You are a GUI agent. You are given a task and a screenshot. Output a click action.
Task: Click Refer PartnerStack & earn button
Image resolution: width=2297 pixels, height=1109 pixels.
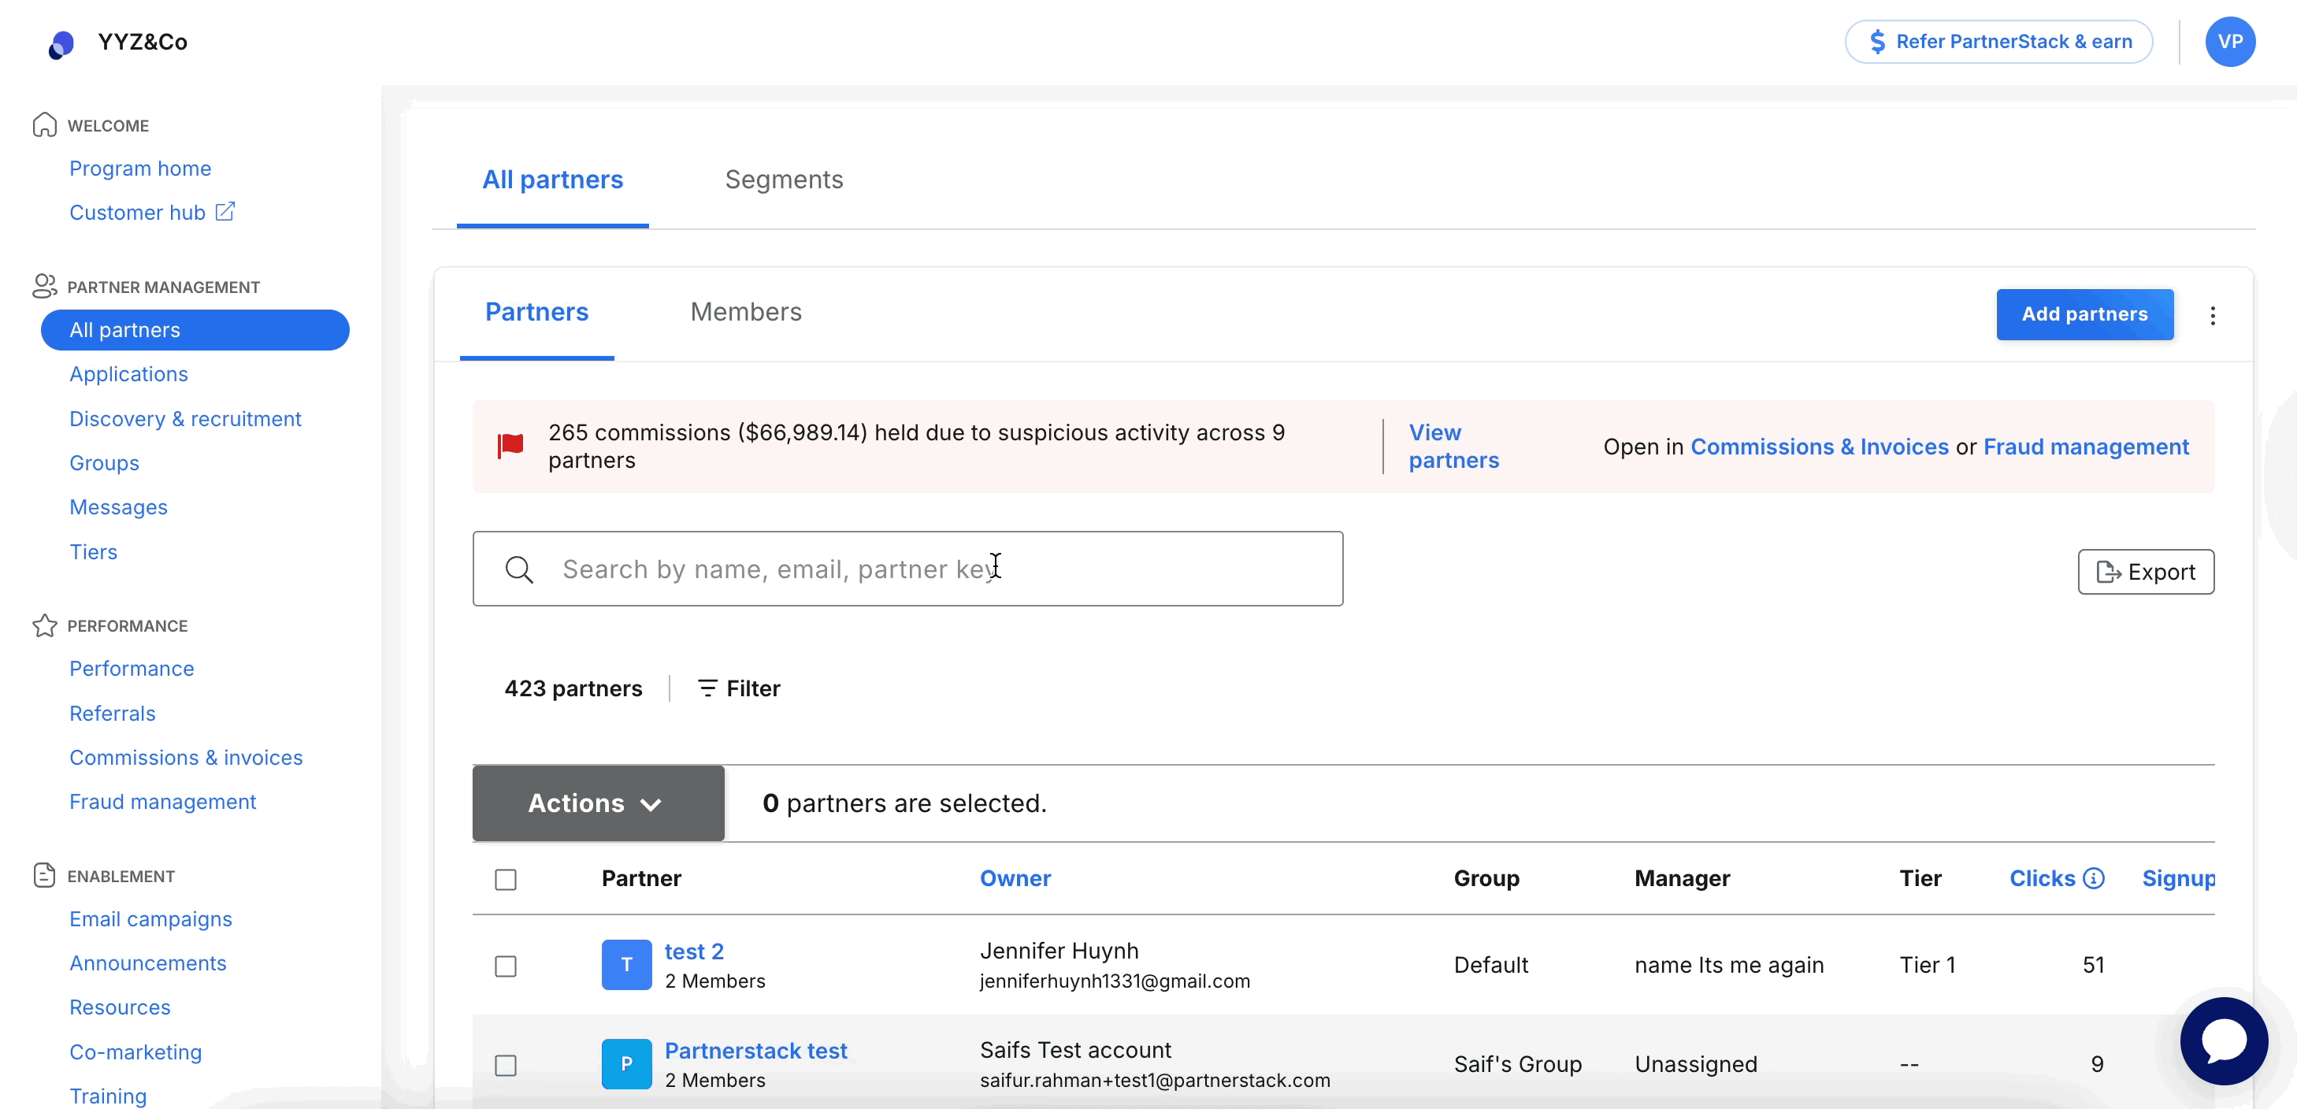(x=1998, y=42)
